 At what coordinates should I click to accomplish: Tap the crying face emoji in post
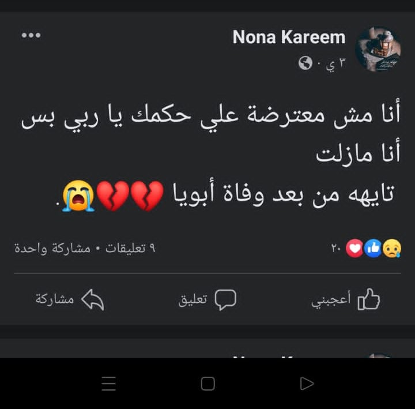pyautogui.click(x=78, y=196)
